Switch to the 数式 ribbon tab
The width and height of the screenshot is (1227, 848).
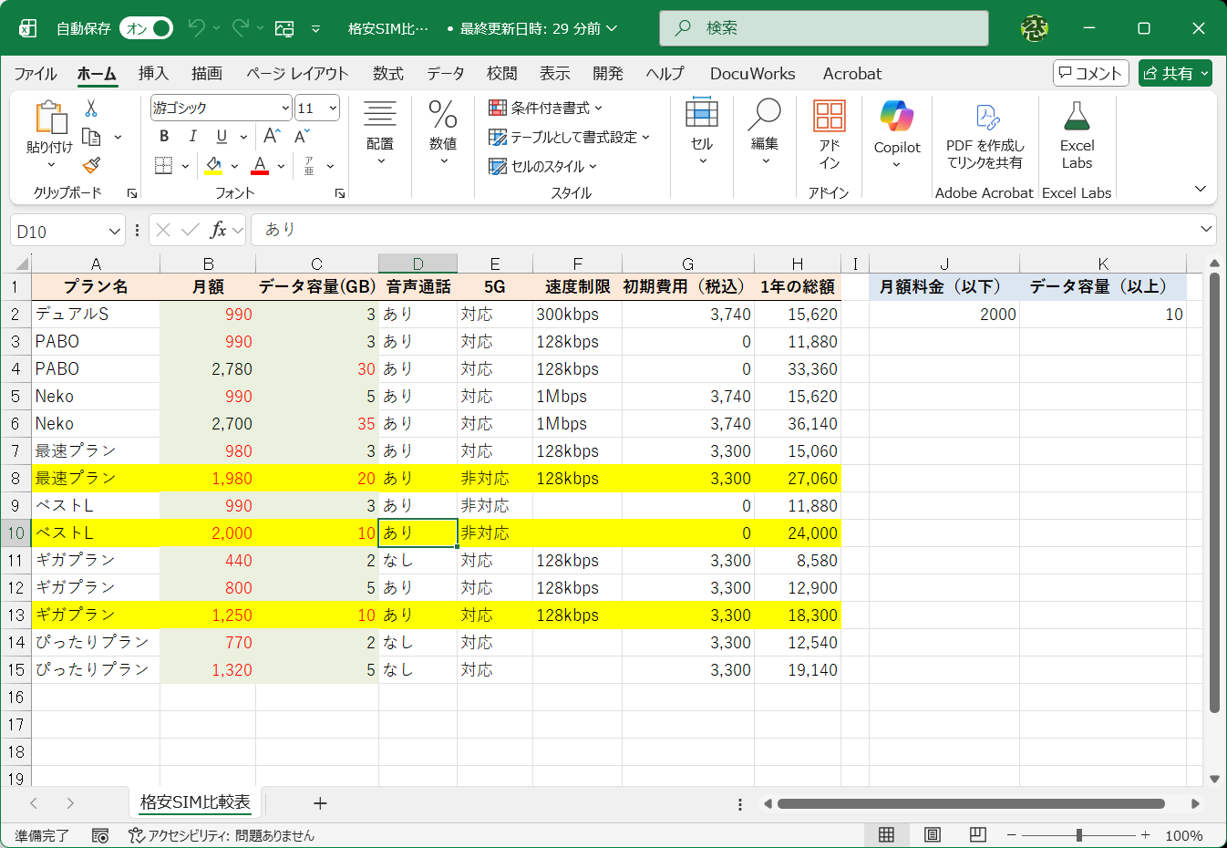(387, 74)
